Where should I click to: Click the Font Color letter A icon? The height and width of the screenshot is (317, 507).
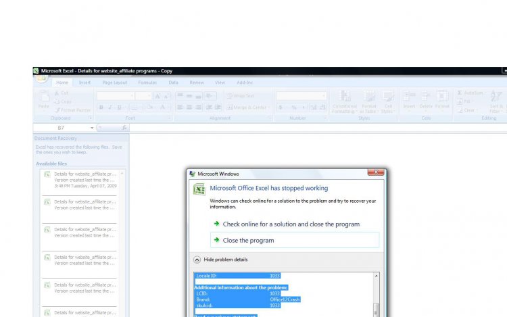(163, 107)
